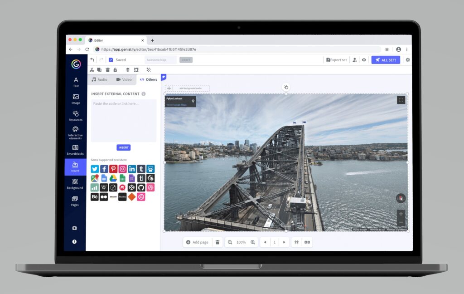Screen dimensions: 464x294
Task: Open the layers stack icon
Action: click(x=128, y=70)
